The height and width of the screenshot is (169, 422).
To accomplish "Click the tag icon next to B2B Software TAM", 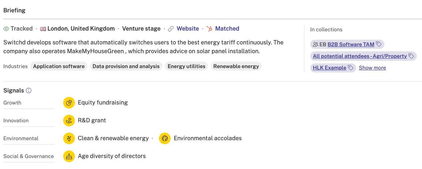I will [379, 44].
